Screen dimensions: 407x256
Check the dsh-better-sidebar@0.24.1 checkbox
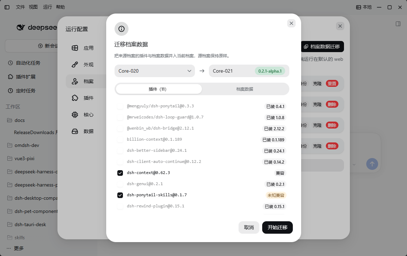click(120, 151)
